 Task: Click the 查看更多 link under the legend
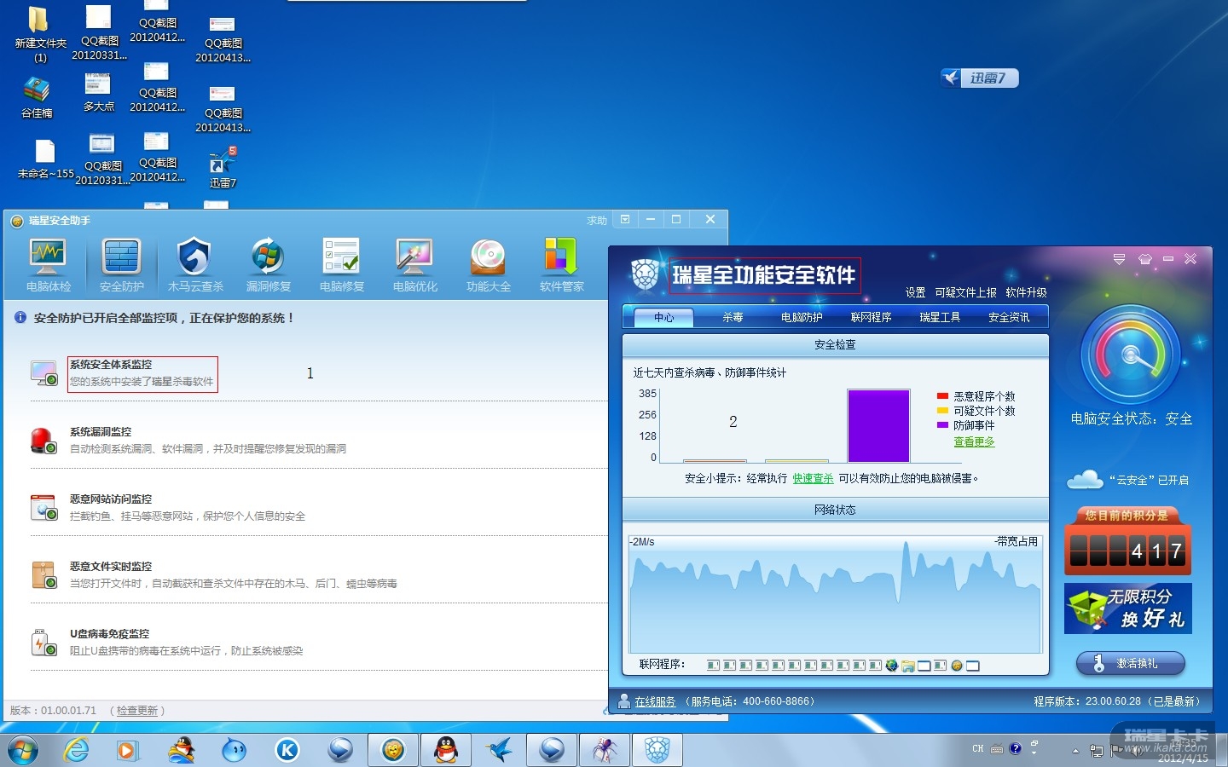coord(974,441)
